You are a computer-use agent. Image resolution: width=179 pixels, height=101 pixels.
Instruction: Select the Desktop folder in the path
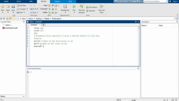[39, 19]
